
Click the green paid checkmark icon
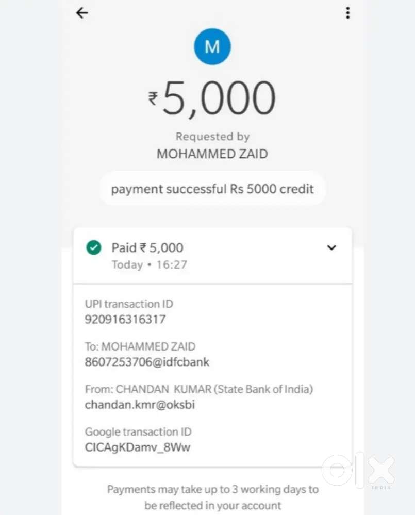[x=93, y=248]
